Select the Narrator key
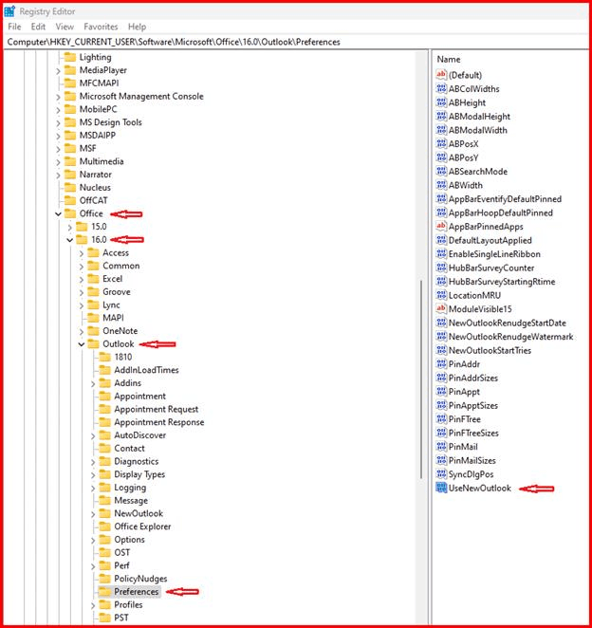This screenshot has height=628, width=592. pyautogui.click(x=95, y=175)
